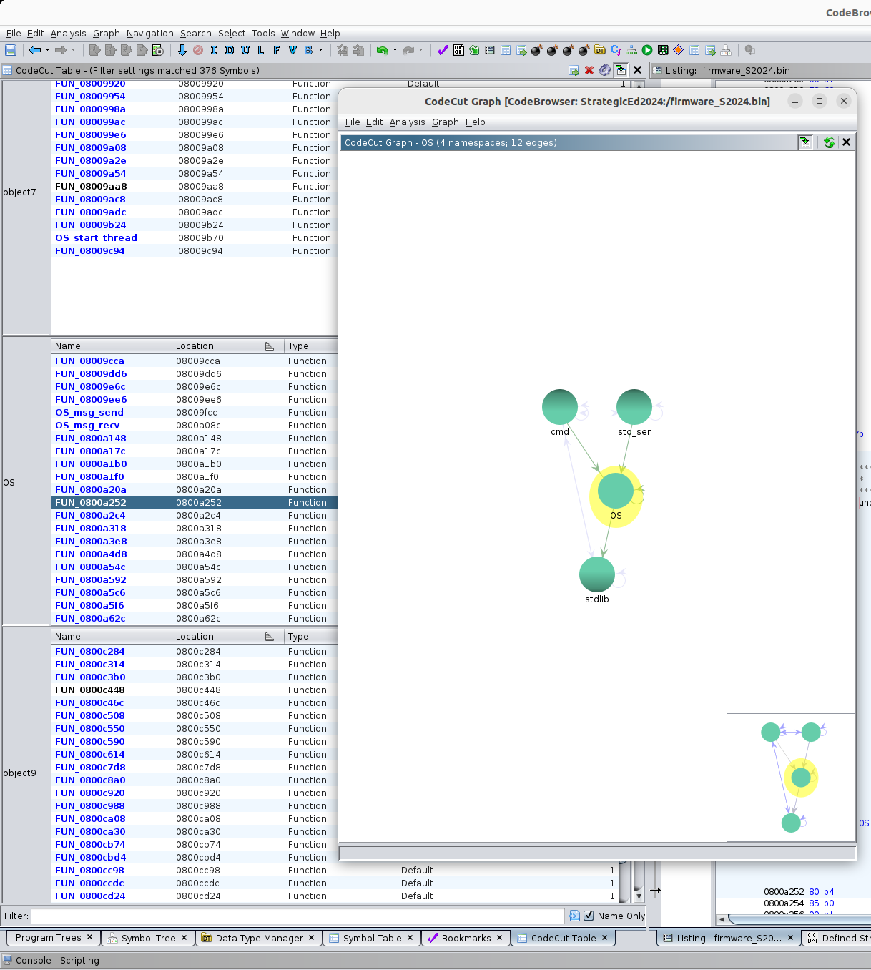Toggle the Name Only checkbox

click(x=589, y=916)
